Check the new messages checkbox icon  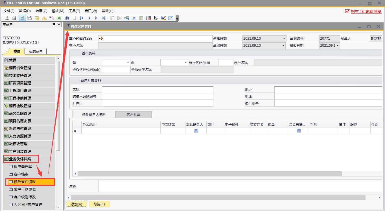click(x=347, y=11)
